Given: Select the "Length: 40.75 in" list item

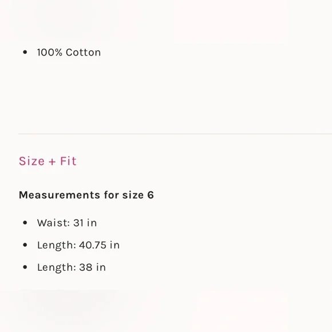Looking at the screenshot, I should tap(78, 246).
